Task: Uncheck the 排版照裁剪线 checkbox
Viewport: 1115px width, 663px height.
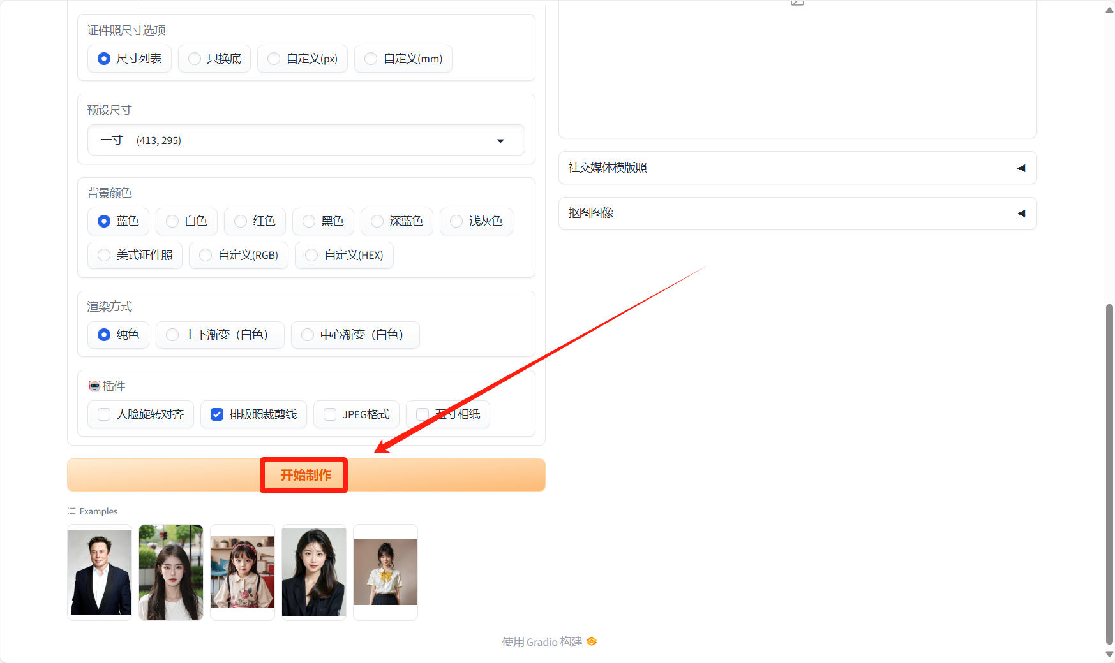Action: [x=217, y=414]
